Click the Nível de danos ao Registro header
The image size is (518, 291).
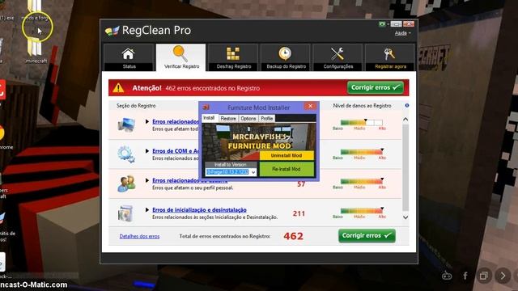point(362,106)
